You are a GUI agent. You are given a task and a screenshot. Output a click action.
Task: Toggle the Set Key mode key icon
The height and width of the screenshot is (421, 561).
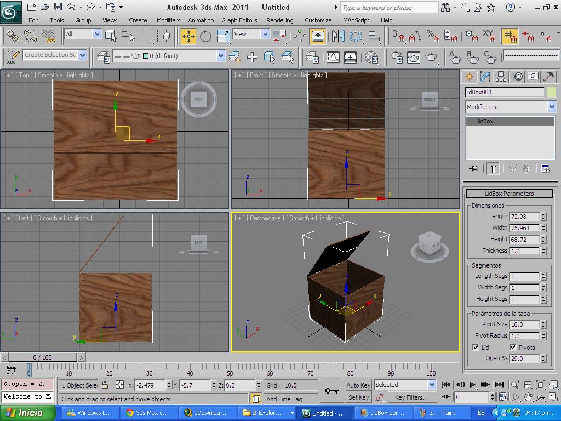(x=331, y=390)
